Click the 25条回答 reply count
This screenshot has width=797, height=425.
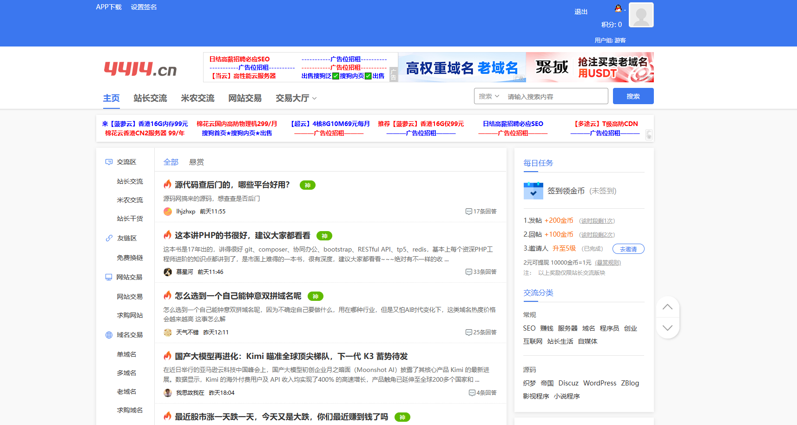coord(481,332)
